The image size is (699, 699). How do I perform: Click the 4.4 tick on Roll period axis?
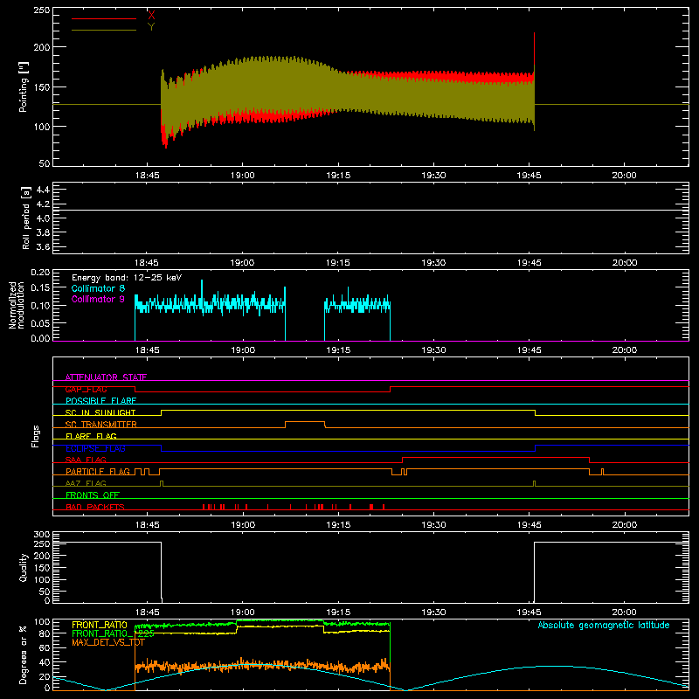(43, 190)
